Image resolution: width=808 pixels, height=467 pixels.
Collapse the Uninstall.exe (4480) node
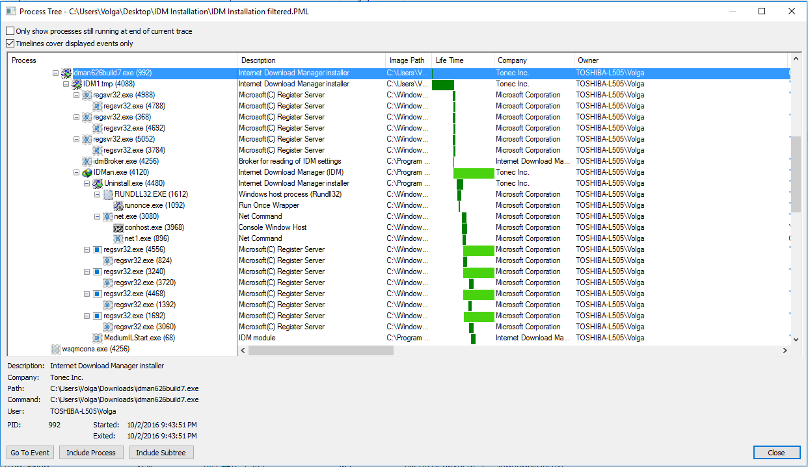point(87,183)
